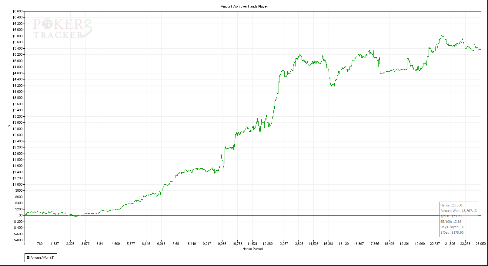Click the "$" y-axis title
The image size is (488, 266).
click(x=9, y=126)
